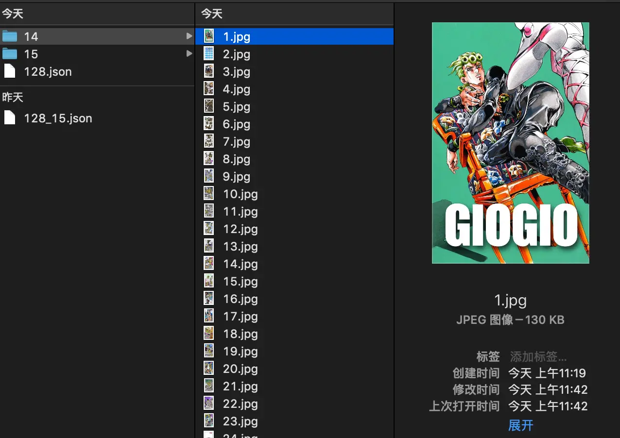Select the file name 21.jpg
This screenshot has height=438, width=620.
241,386
